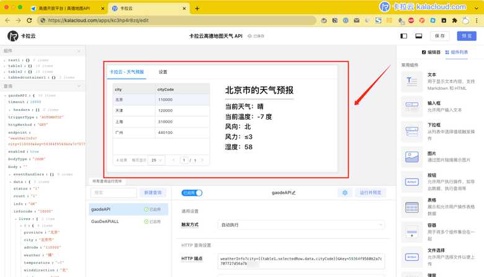484x277 pixels.
Task: Switch to the editor tab in right panel
Action: point(431,53)
